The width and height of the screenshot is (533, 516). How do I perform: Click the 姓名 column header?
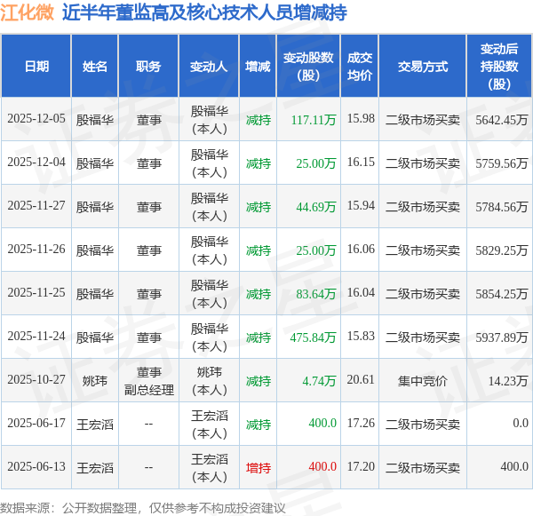[x=95, y=66]
